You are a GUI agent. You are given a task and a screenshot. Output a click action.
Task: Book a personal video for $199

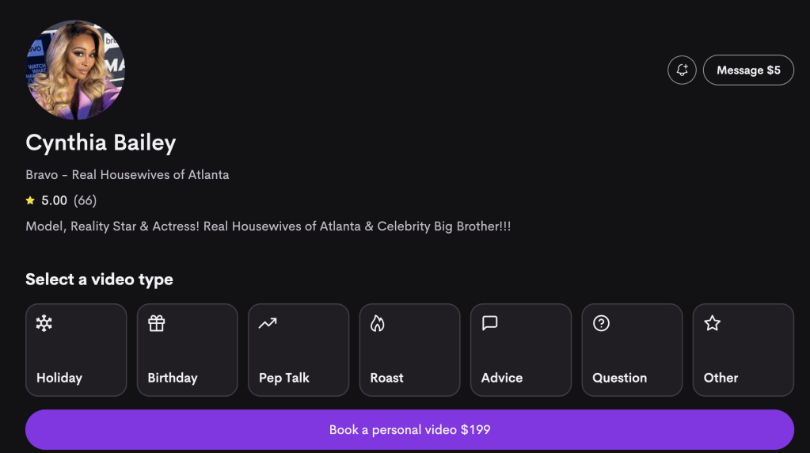409,430
